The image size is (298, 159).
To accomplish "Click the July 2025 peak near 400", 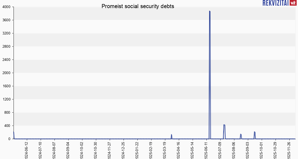I will (x=224, y=125).
